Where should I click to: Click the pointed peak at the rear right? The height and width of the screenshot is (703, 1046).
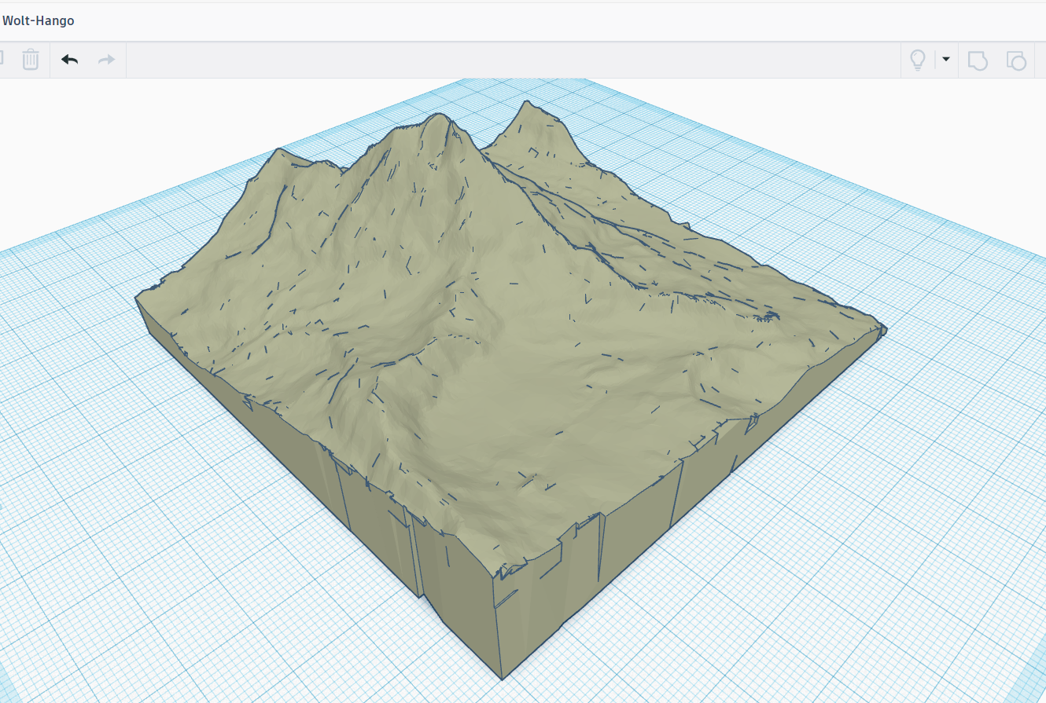pyautogui.click(x=525, y=106)
